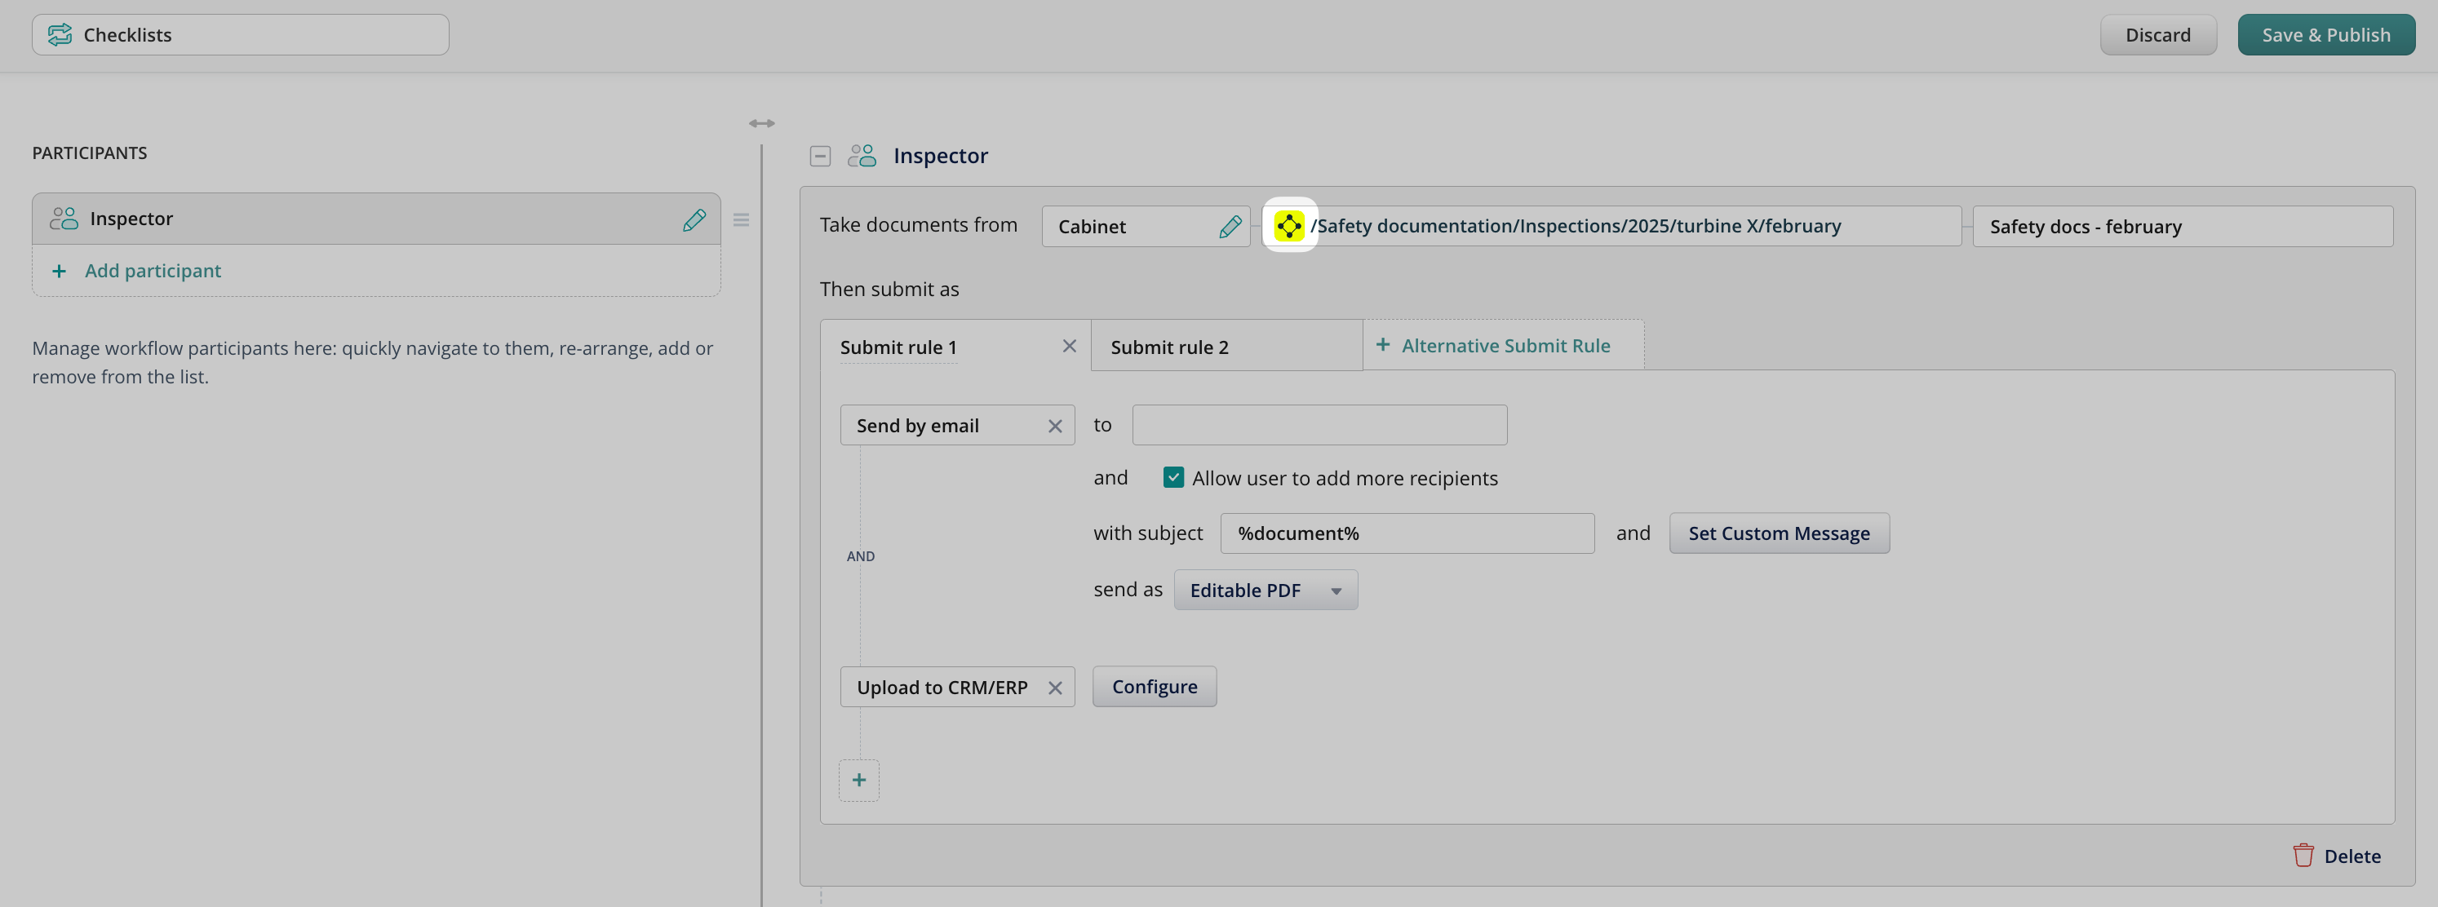Add a new action with plus box

pos(858,781)
